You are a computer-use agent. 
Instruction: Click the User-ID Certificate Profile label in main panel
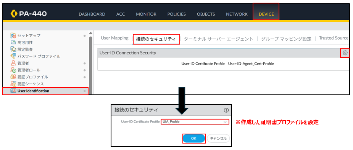pyautogui.click(x=203, y=64)
